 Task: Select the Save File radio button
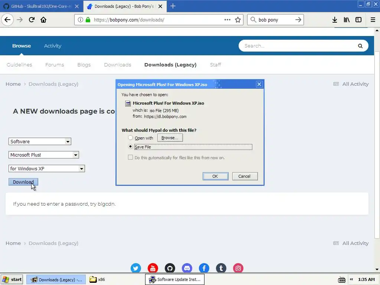click(130, 147)
